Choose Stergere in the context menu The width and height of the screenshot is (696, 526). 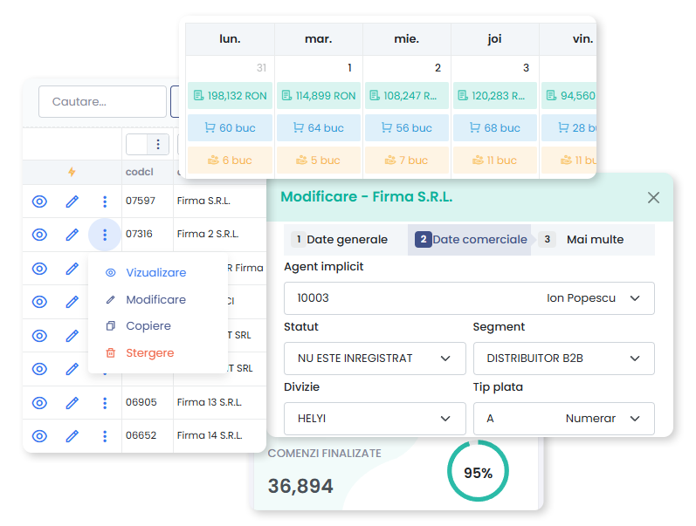149,353
